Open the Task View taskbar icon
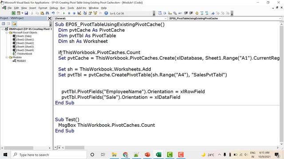 [x=103, y=155]
